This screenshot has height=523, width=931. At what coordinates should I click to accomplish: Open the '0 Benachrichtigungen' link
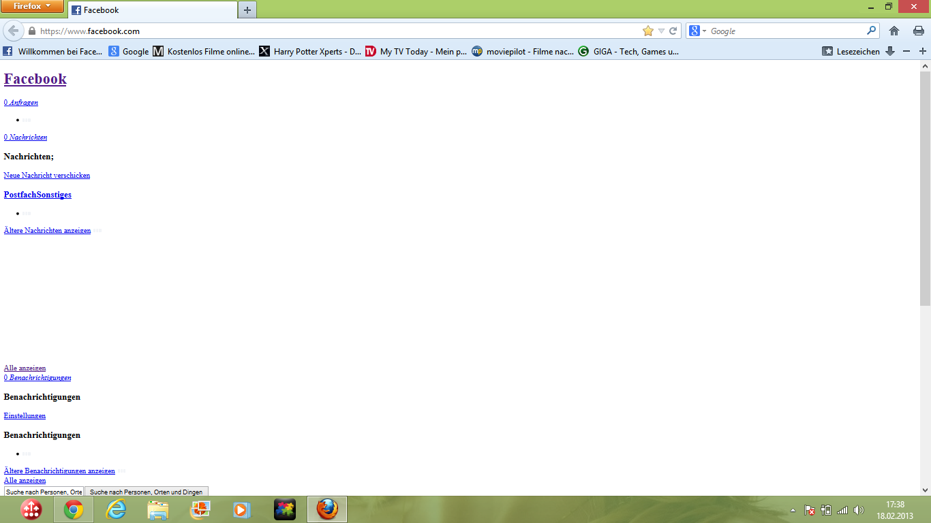pyautogui.click(x=37, y=377)
